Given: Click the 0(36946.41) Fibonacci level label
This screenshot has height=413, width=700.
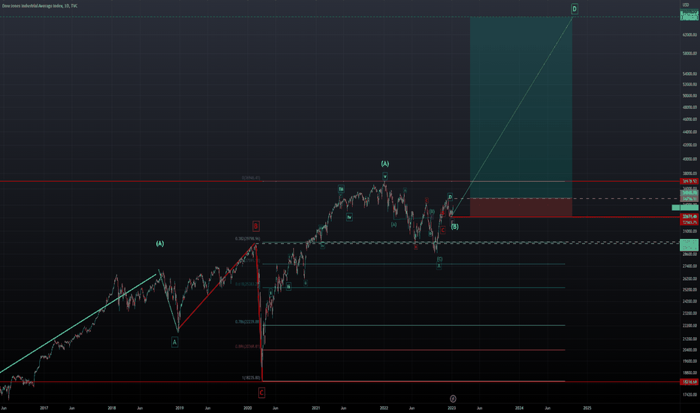Looking at the screenshot, I should point(251,178).
